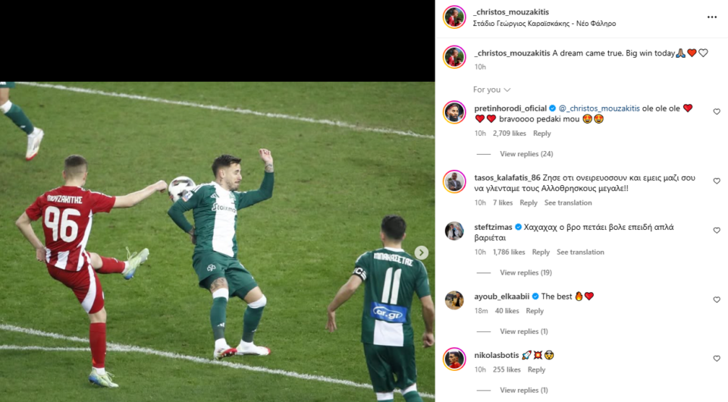The image size is (728, 402).
Task: Go to next photo with carousel arrow
Action: (x=421, y=253)
